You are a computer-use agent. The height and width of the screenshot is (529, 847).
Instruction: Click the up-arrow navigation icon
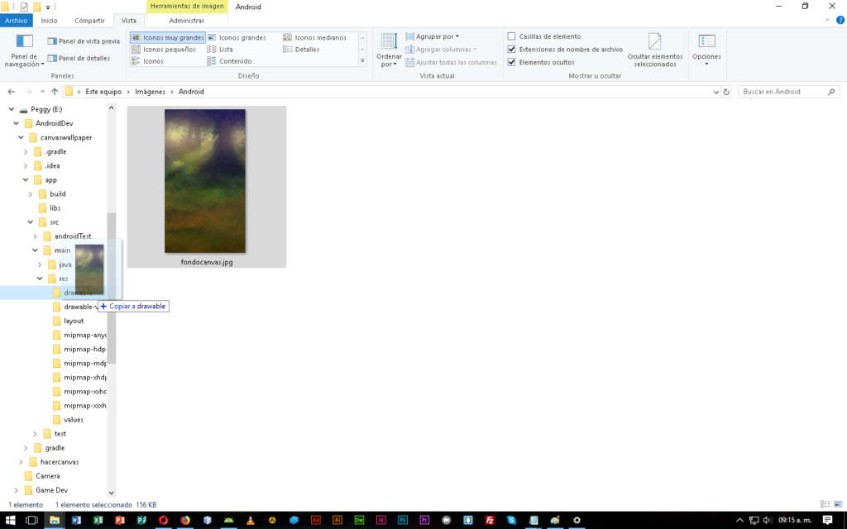click(x=55, y=92)
